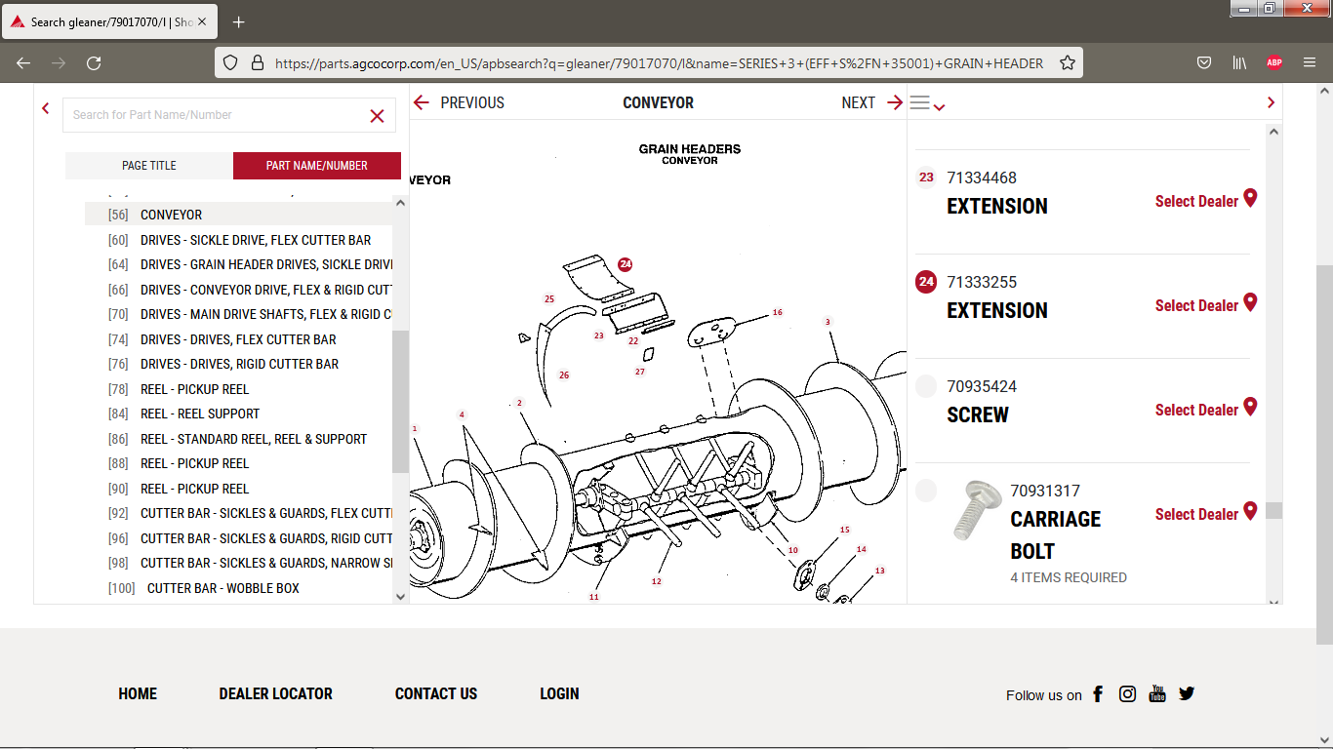Open a new browser tab with plus
Screen dimensions: 1333x749
point(238,21)
